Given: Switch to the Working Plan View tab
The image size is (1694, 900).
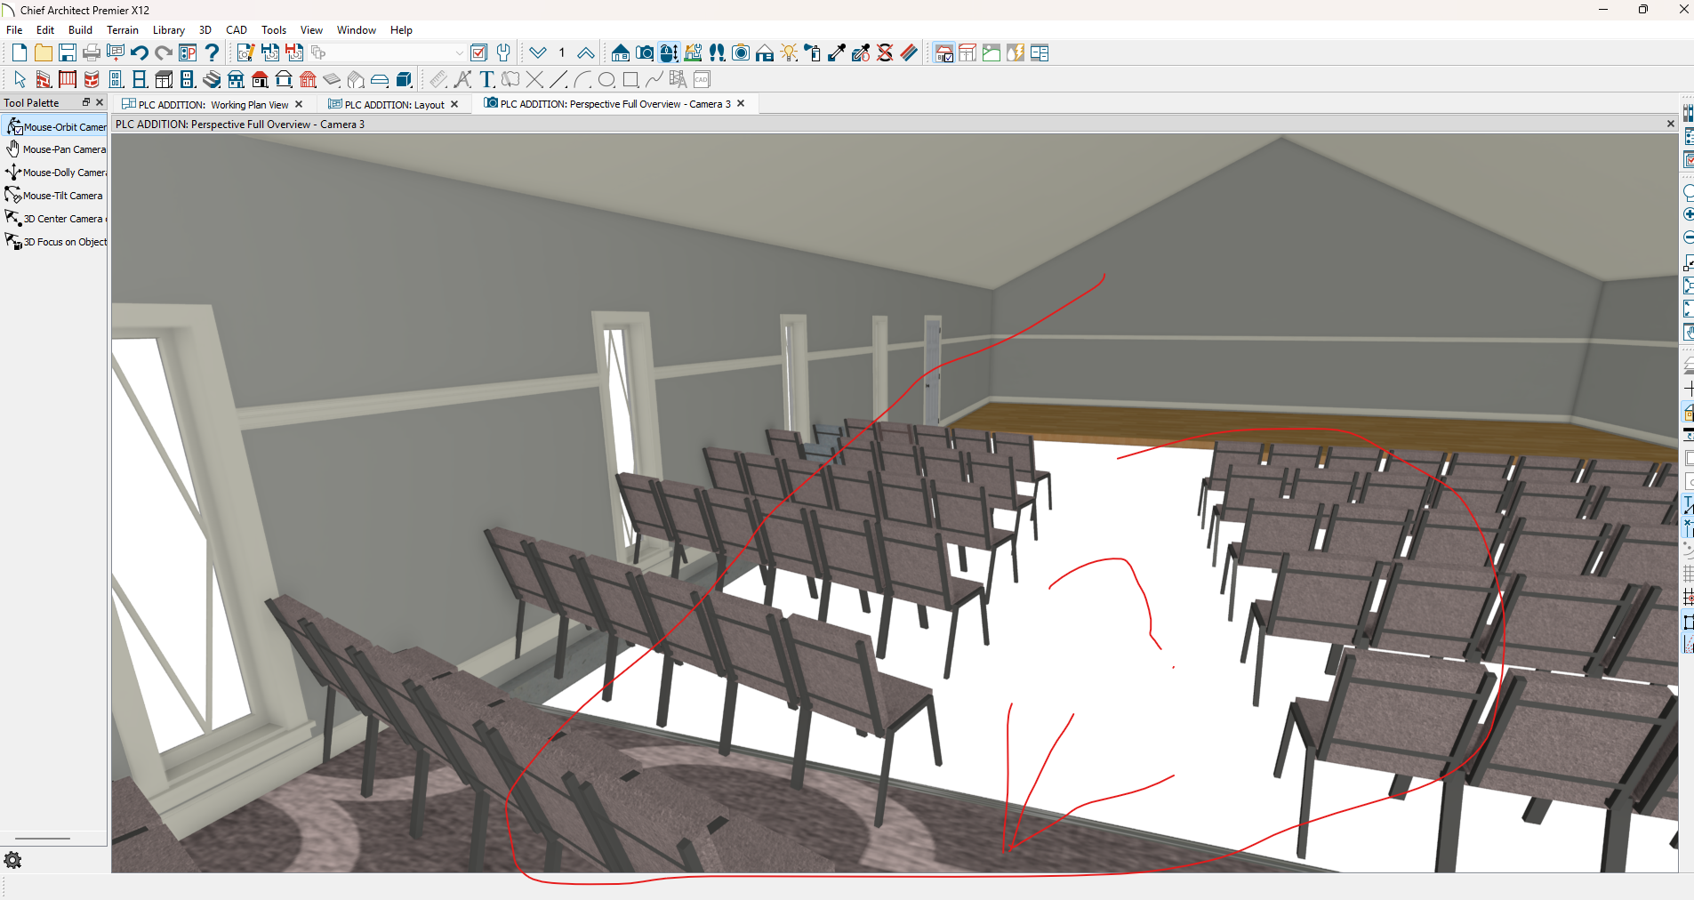Looking at the screenshot, I should (x=212, y=105).
